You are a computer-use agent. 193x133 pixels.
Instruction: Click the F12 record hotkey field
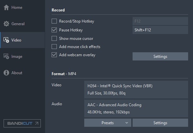pos(160,21)
